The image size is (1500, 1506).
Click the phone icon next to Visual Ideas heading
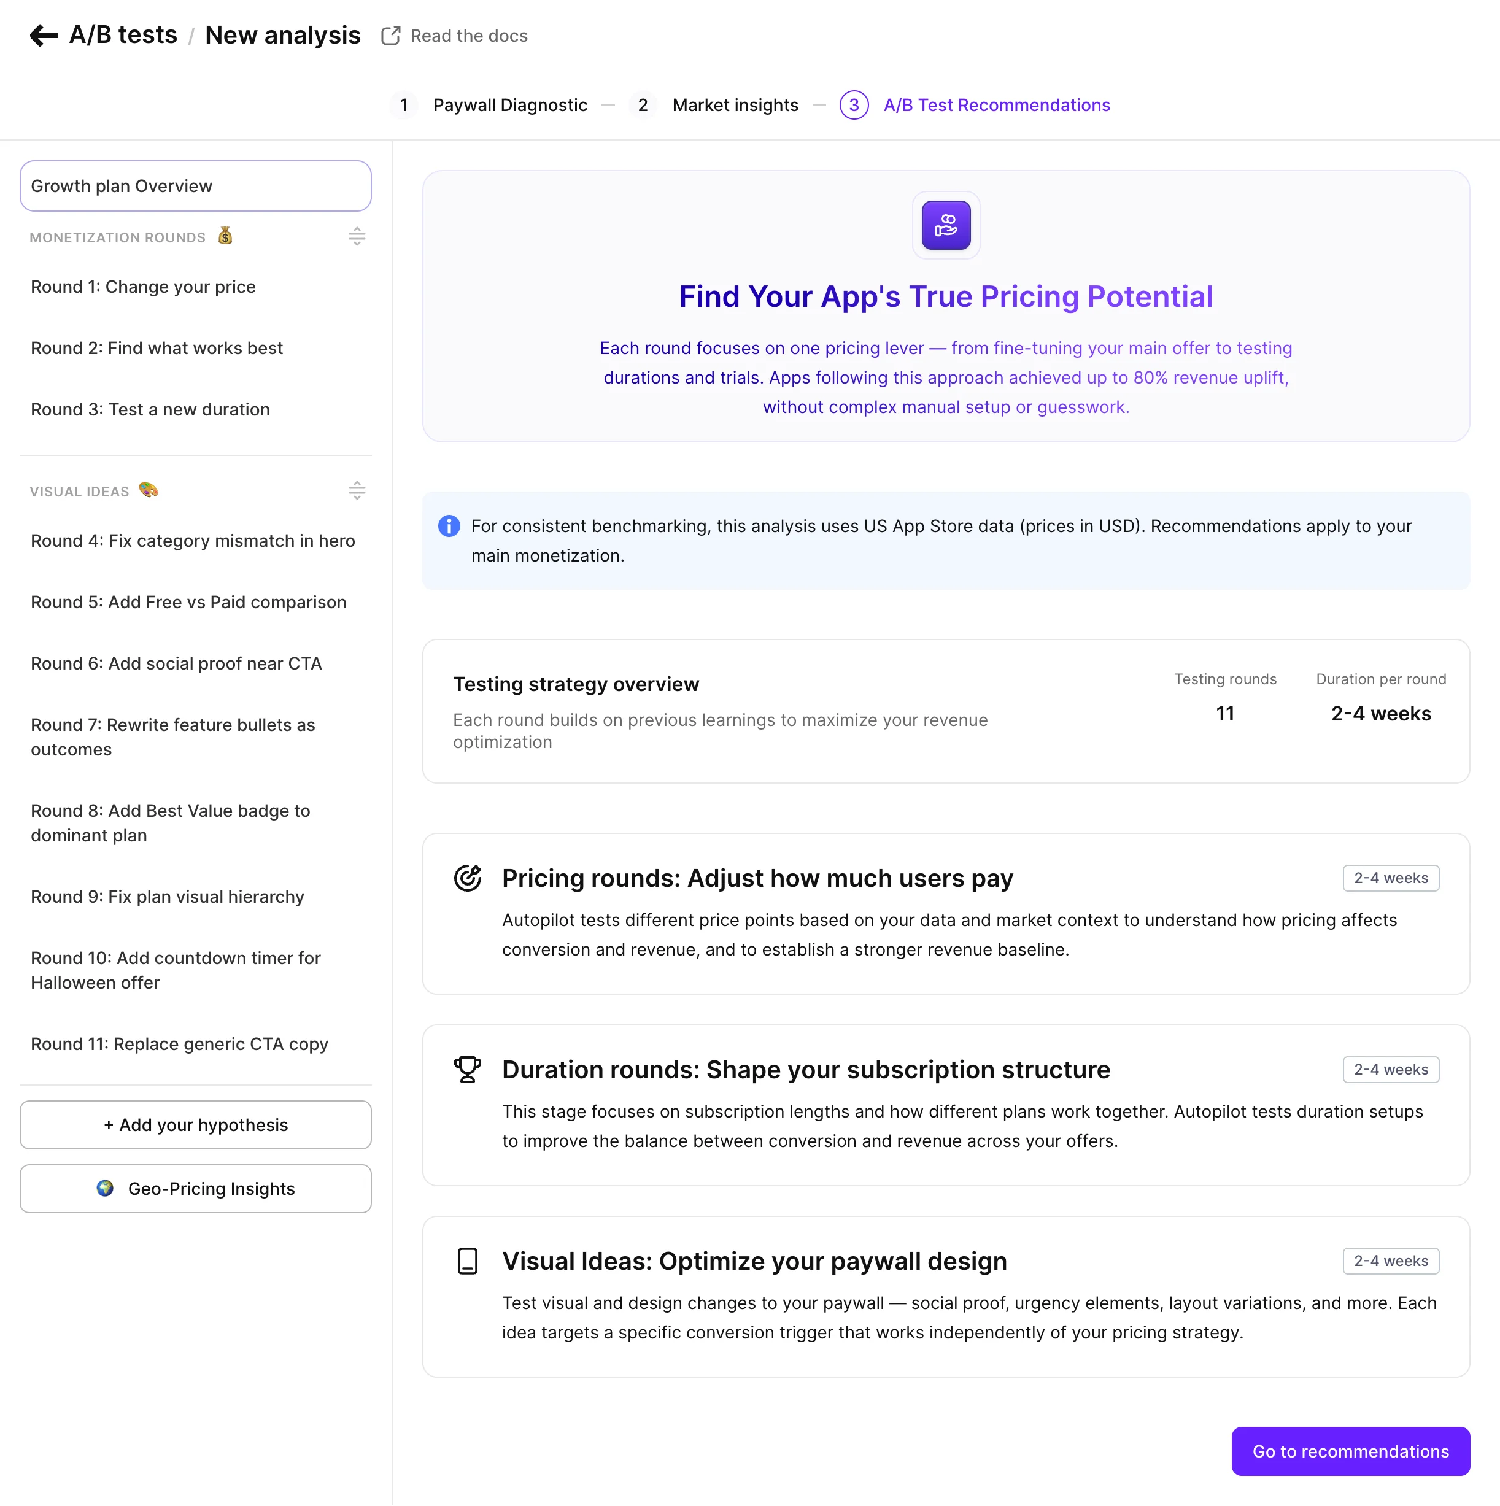coord(468,1261)
